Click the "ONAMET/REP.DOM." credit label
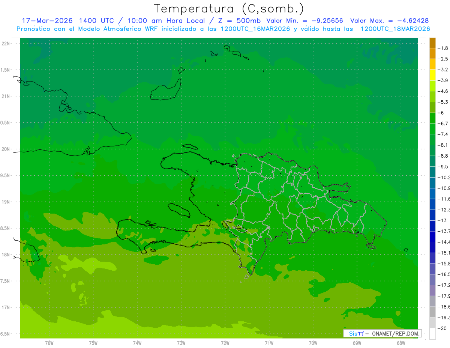450x348 pixels. 396,333
